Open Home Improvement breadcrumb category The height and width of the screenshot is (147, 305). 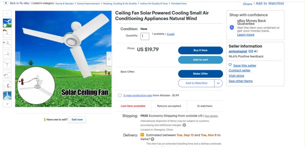tap(88, 3)
